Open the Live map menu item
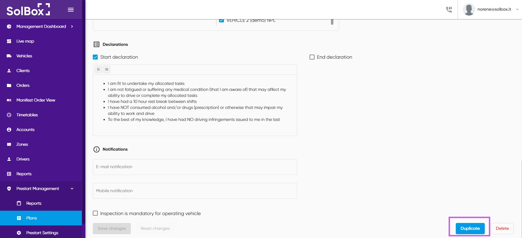522x238 pixels. [x=41, y=41]
